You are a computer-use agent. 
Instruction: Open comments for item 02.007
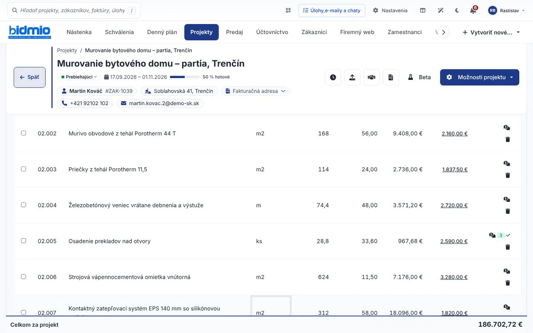click(507, 307)
